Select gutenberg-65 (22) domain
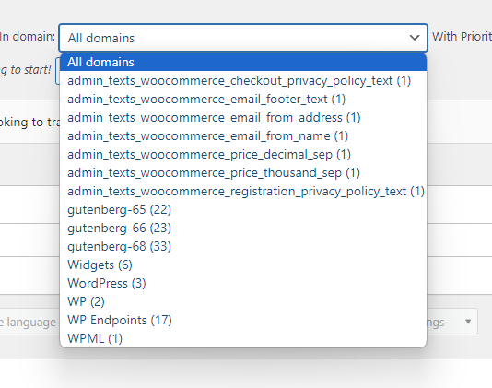 pos(243,210)
